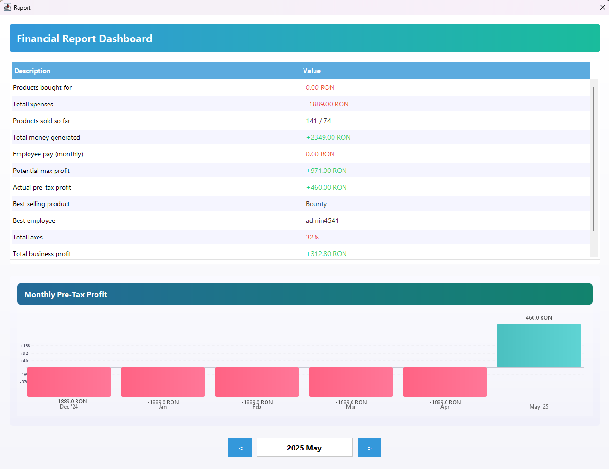Image resolution: width=609 pixels, height=469 pixels.
Task: Click the Apr red loss bar
Action: click(x=445, y=382)
